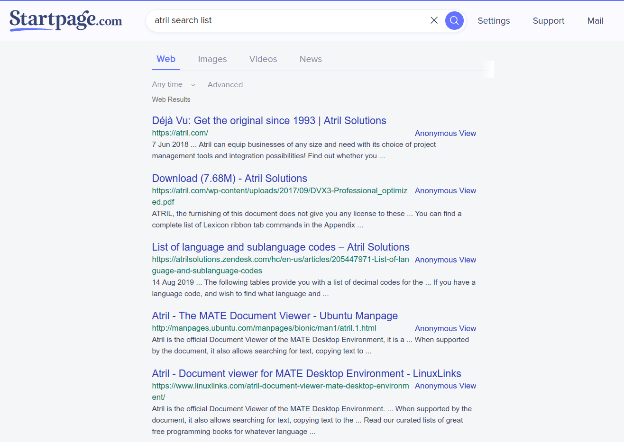Screen dimensions: 624x442
Task: Expand the 'Any time' filter dropdown
Action: click(x=174, y=84)
